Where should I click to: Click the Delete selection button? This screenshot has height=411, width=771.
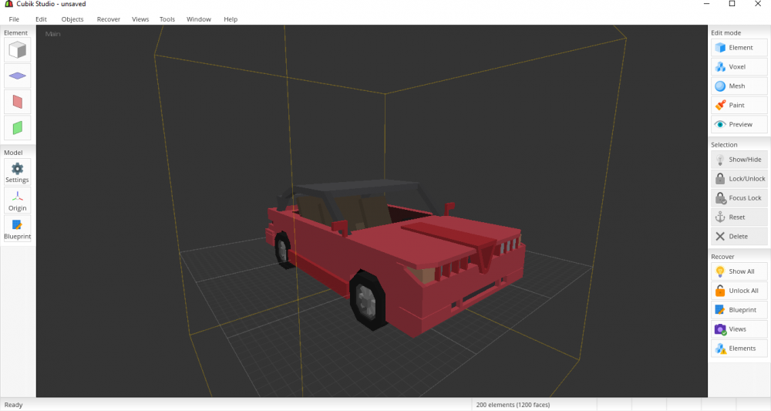739,237
